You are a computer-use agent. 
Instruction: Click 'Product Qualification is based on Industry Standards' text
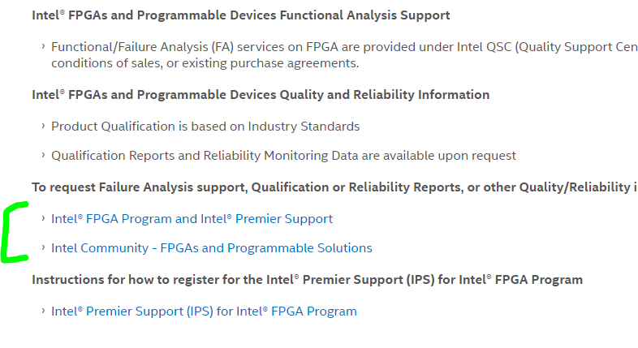(x=205, y=127)
